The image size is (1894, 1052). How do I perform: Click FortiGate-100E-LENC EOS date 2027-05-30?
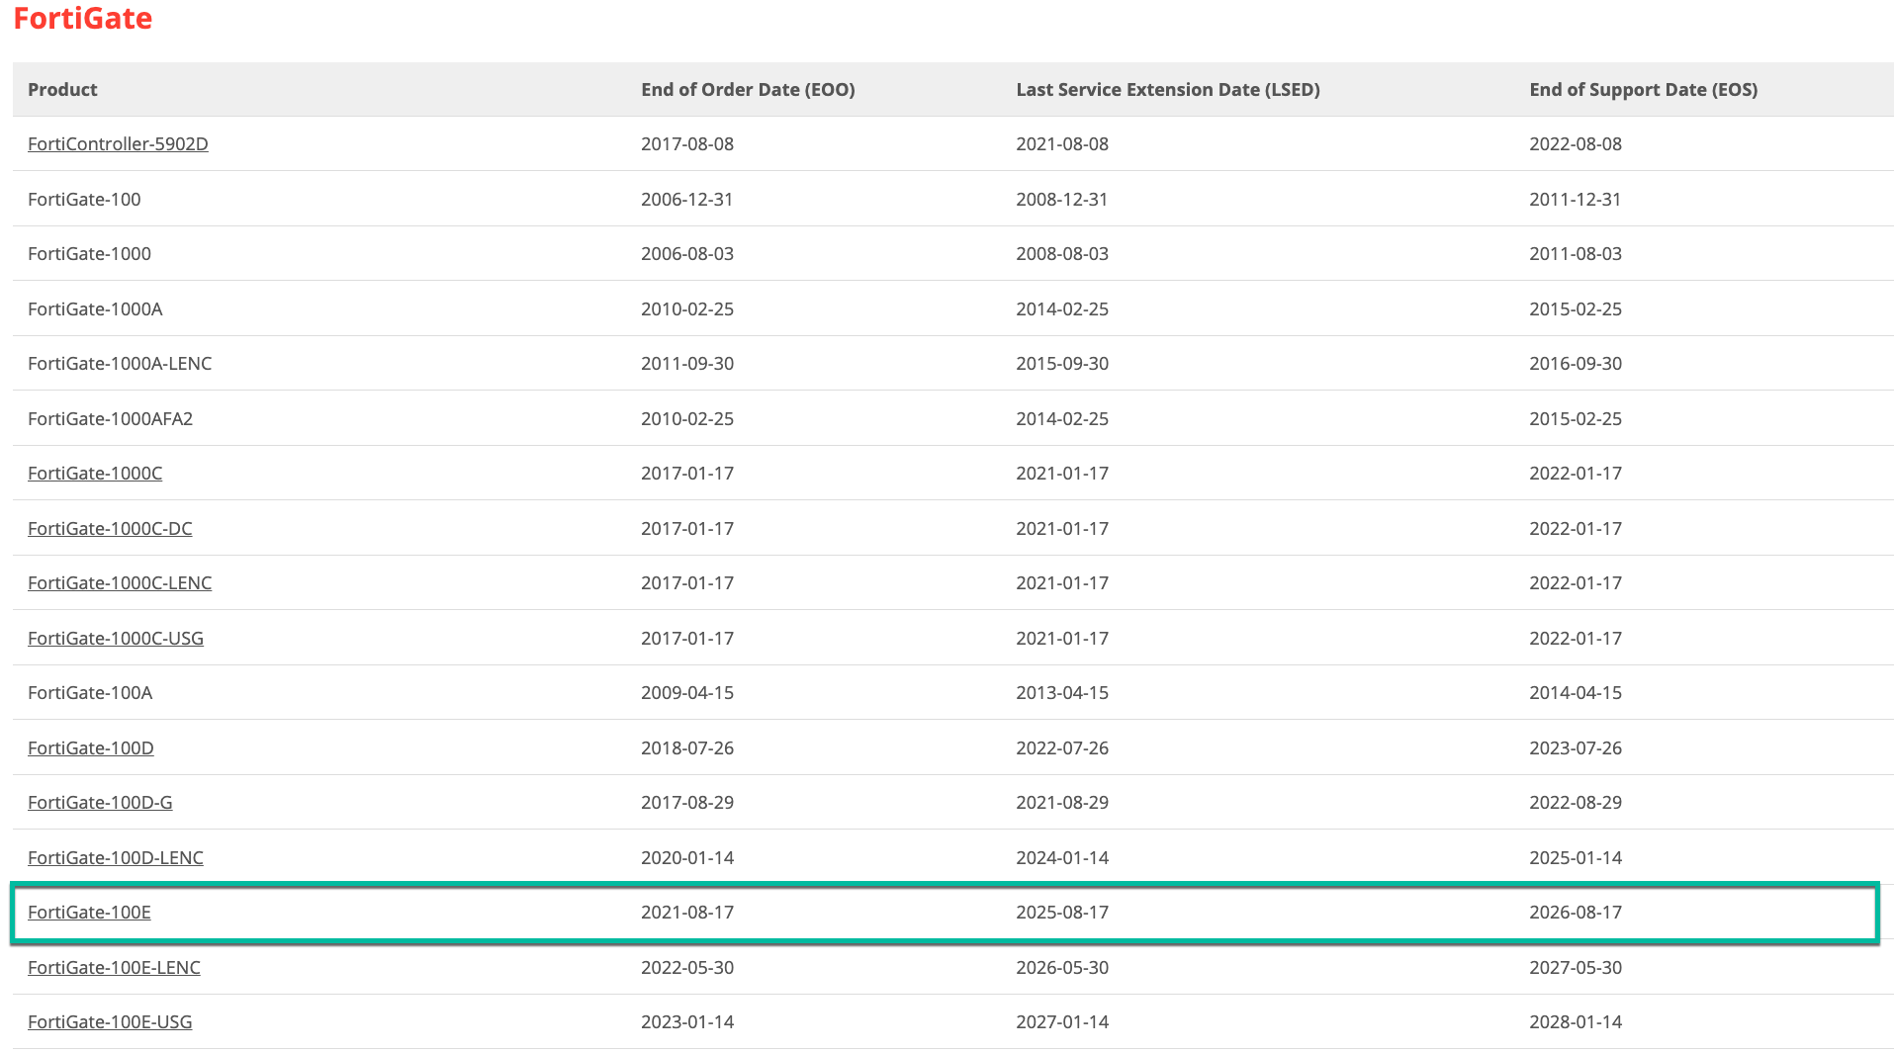[1576, 968]
